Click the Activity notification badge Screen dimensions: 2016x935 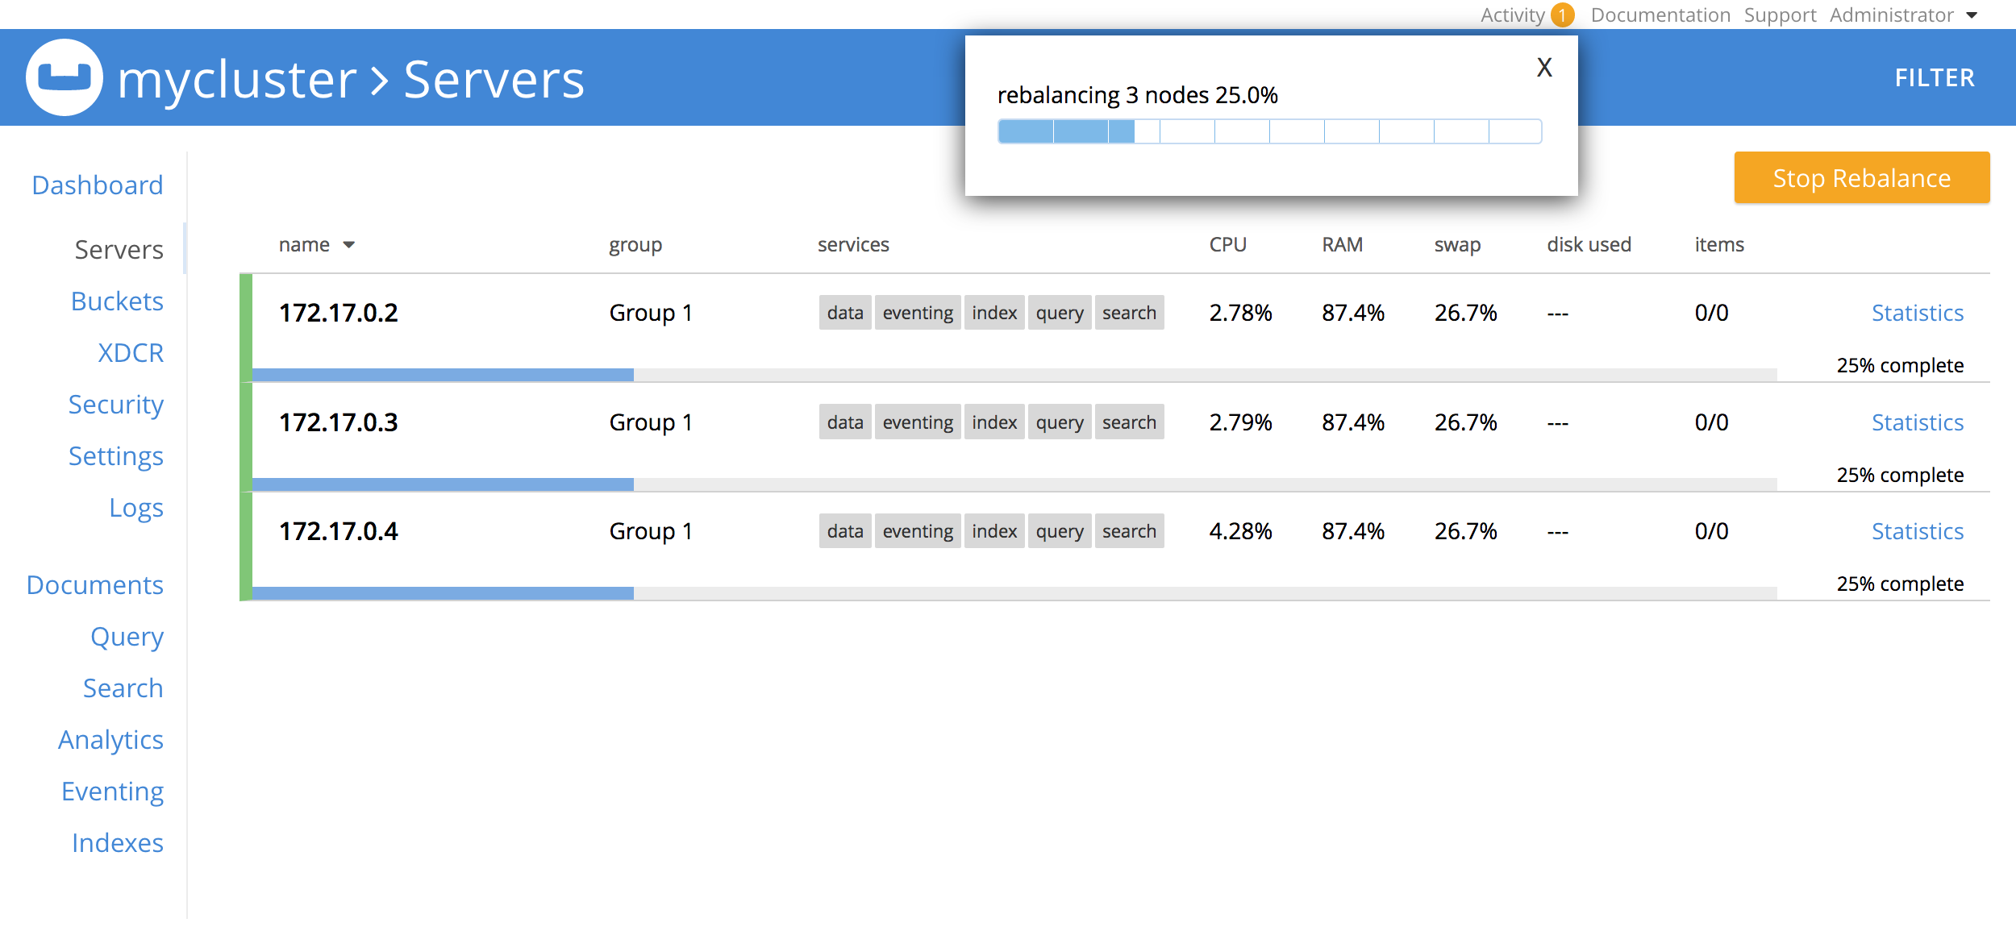tap(1562, 15)
